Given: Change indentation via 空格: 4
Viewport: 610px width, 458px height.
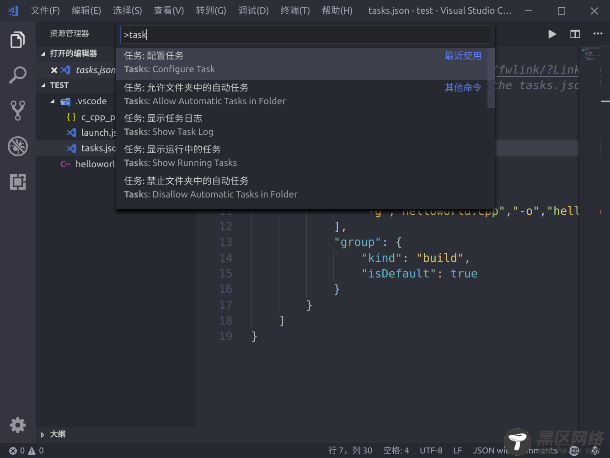Looking at the screenshot, I should (x=396, y=451).
